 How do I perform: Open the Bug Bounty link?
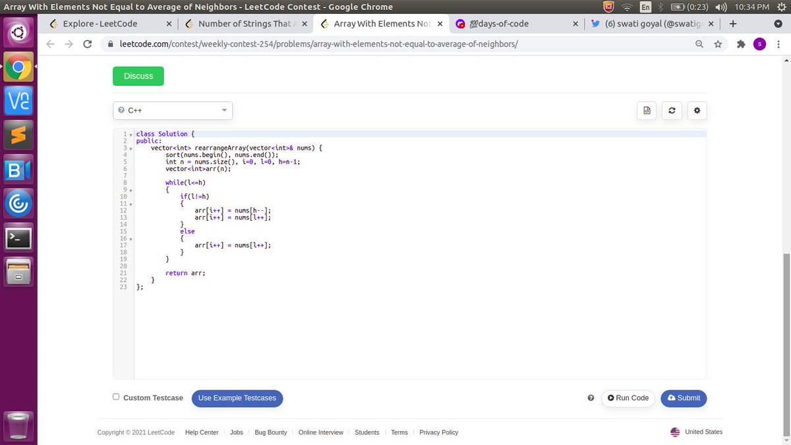pyautogui.click(x=271, y=432)
